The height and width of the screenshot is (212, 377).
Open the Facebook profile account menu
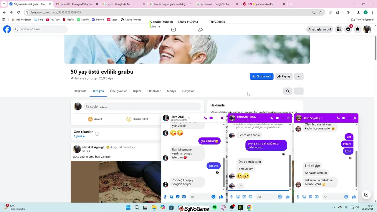click(367, 29)
